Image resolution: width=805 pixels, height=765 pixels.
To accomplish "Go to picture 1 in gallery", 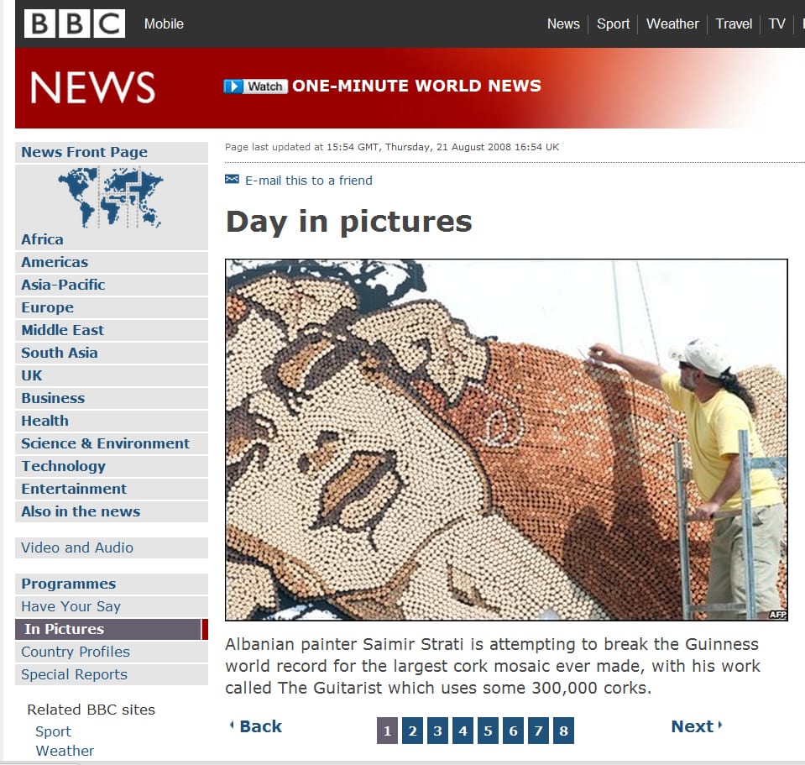I will click(387, 731).
